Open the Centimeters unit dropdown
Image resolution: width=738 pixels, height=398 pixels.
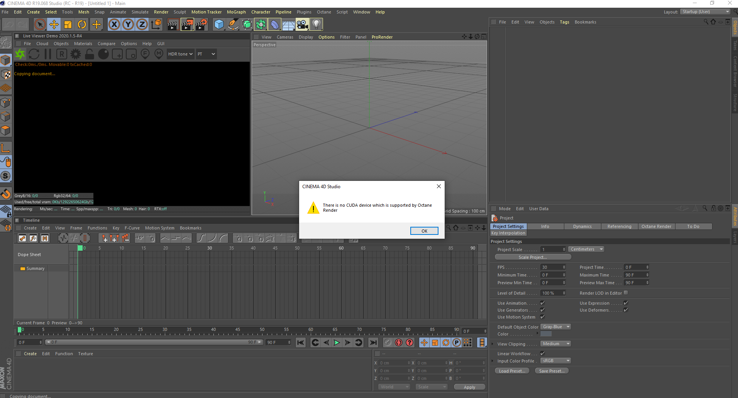coord(586,250)
